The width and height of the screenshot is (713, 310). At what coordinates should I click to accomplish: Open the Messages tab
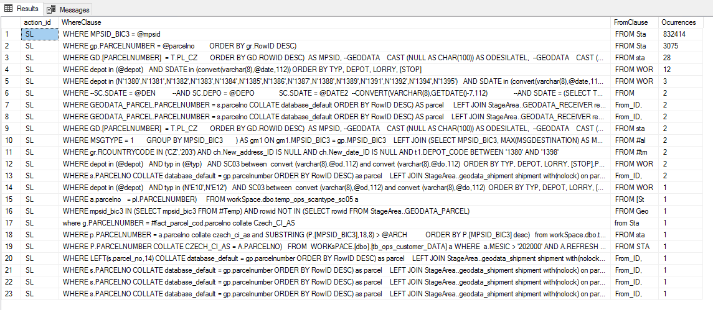pos(68,9)
